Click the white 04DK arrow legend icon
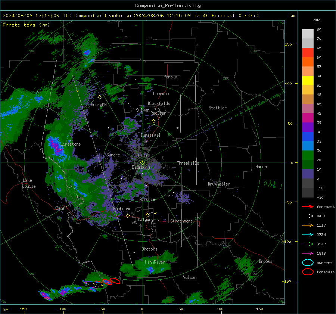Image resolution: width=336 pixels, height=314 pixels. click(x=308, y=216)
